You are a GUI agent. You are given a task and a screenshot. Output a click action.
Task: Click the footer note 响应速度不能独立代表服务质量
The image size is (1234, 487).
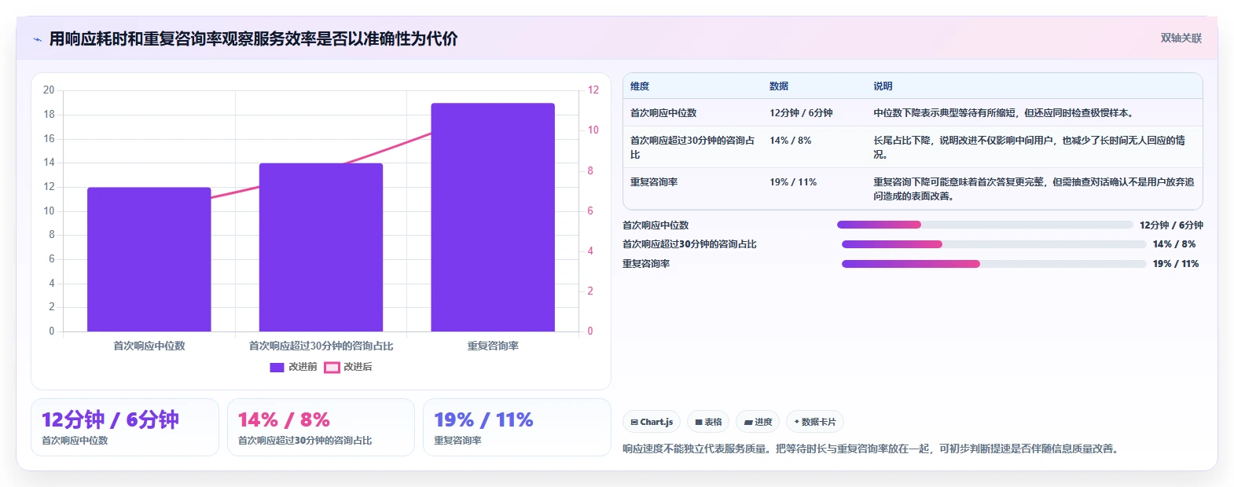click(x=871, y=449)
